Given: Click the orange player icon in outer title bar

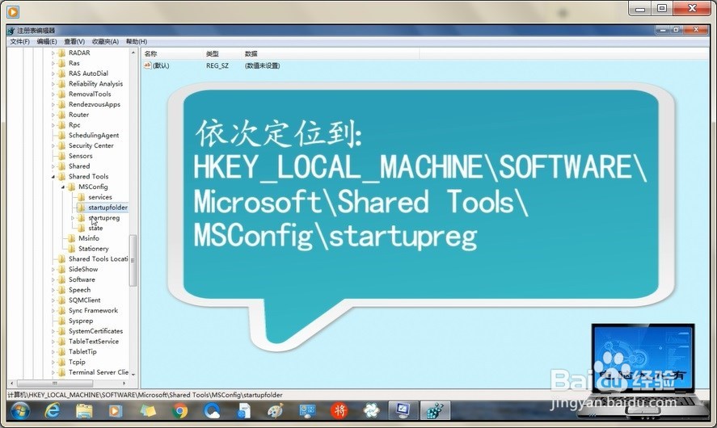Looking at the screenshot, I should [13, 11].
